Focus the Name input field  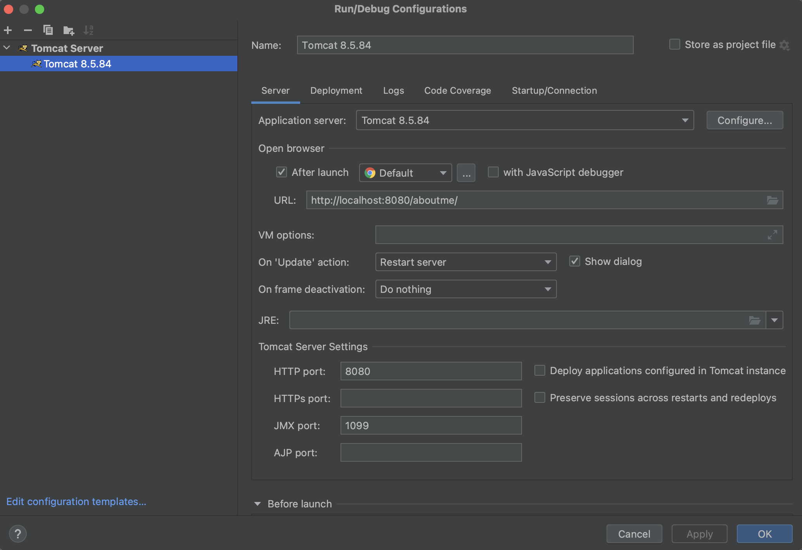pyautogui.click(x=465, y=45)
